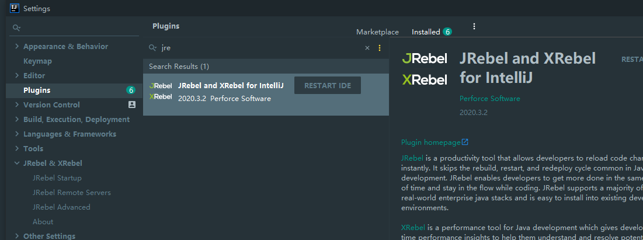Viewport: 643px width, 240px height.
Task: Expand the Other Settings section
Action: coord(17,236)
